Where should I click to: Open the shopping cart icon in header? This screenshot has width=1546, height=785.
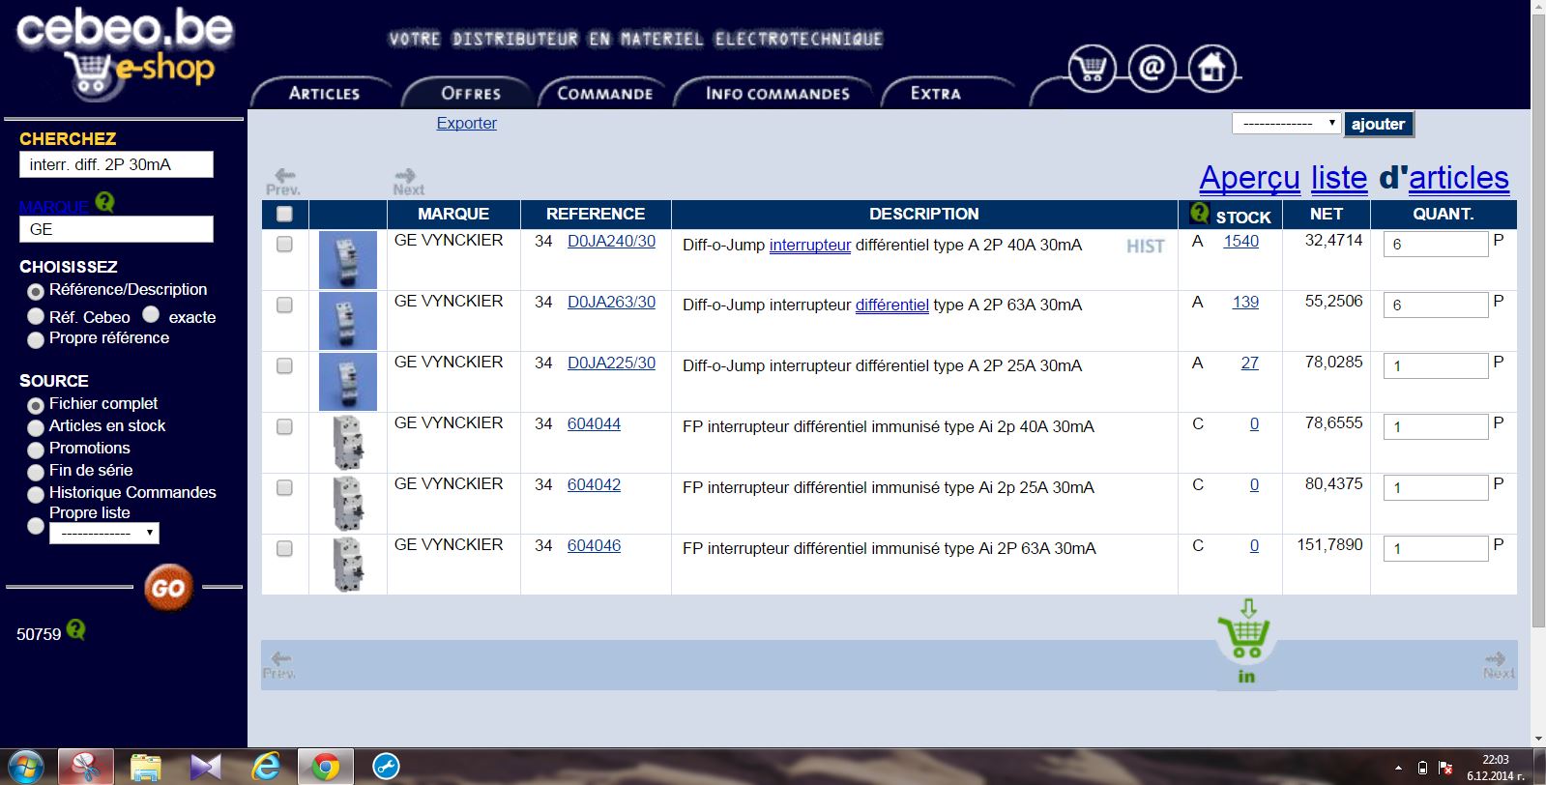(x=1092, y=69)
